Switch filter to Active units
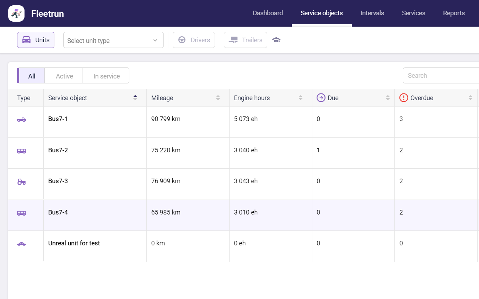The height and width of the screenshot is (299, 479). coord(64,76)
